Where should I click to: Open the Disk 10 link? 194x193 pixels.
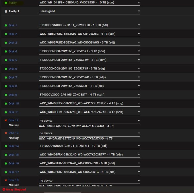(14, 104)
